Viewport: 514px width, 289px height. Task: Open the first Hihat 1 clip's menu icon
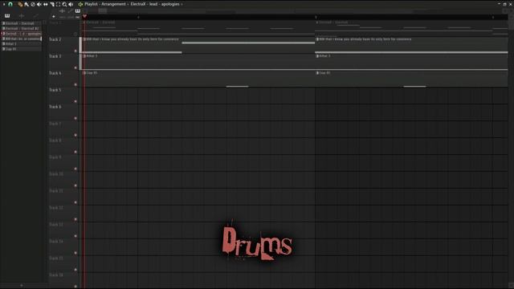coord(84,56)
